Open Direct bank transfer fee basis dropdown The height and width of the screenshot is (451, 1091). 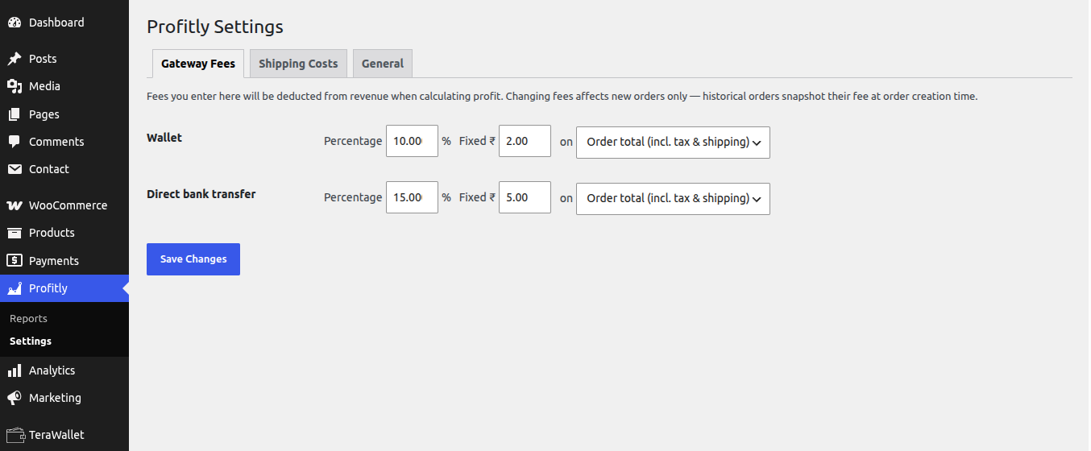(673, 198)
